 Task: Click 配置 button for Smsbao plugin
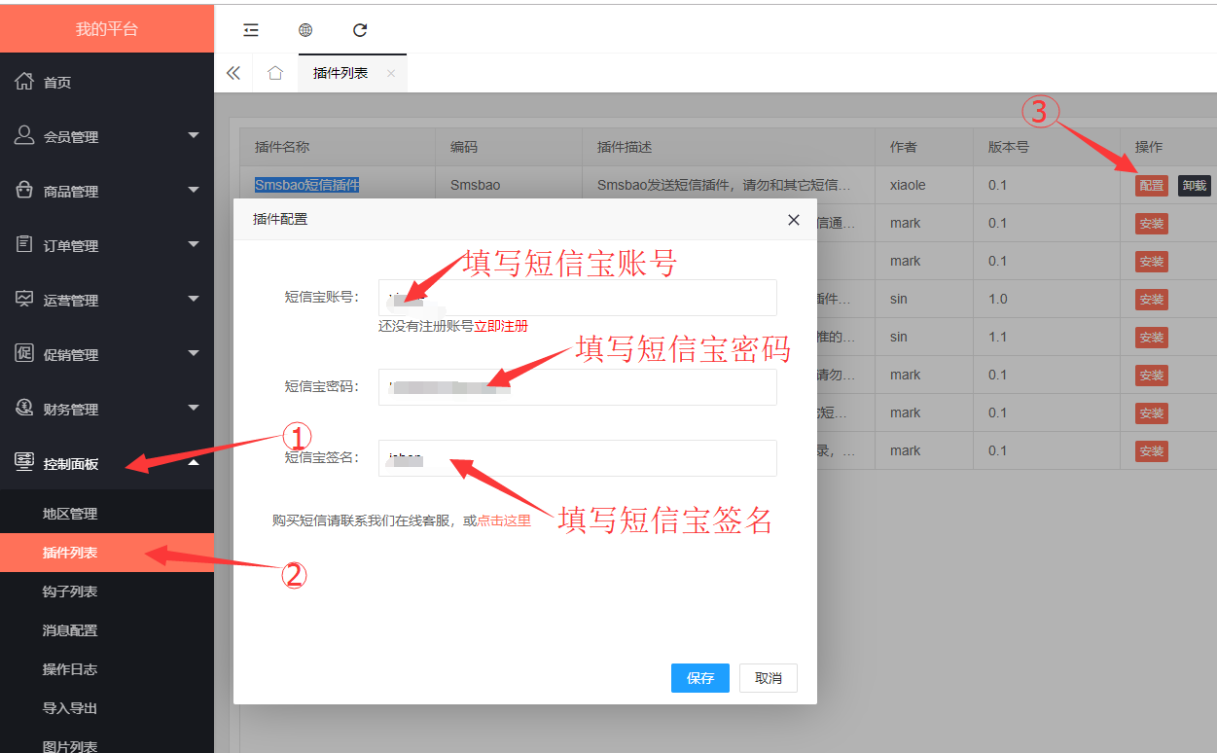coord(1151,186)
